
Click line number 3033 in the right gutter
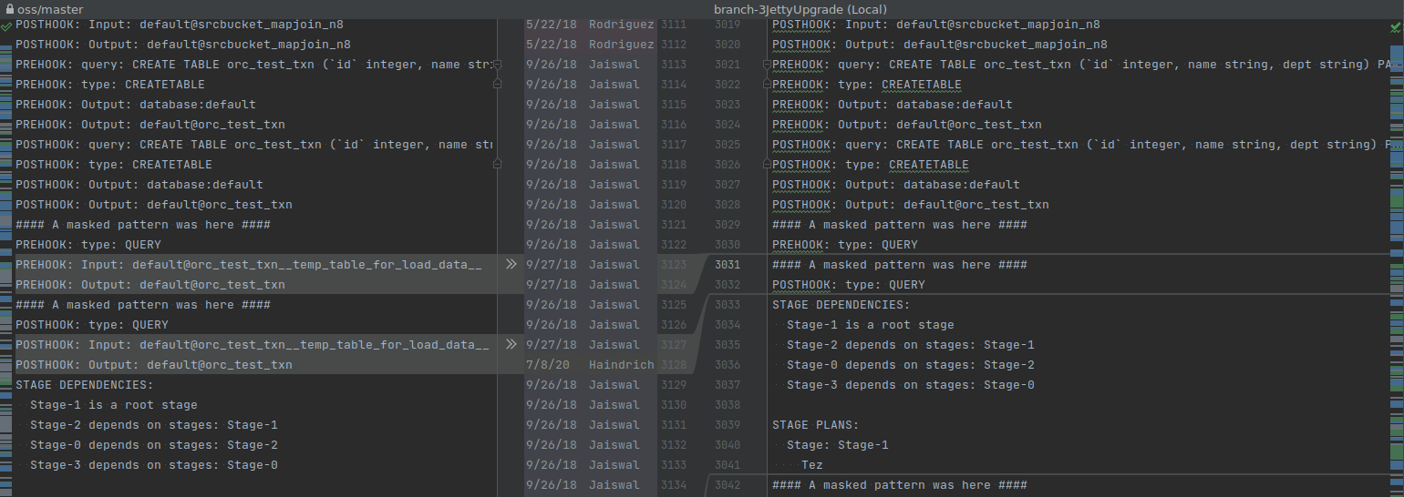(728, 305)
